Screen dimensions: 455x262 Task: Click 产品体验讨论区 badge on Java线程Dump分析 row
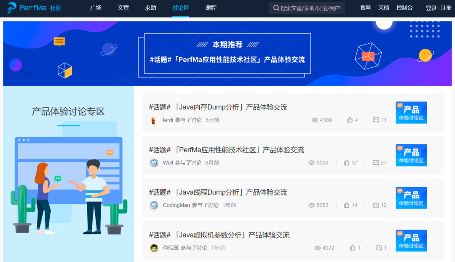411,198
